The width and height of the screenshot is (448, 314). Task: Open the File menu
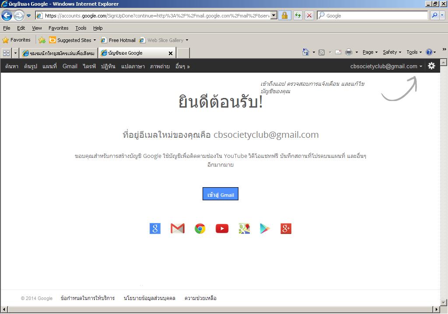7,28
